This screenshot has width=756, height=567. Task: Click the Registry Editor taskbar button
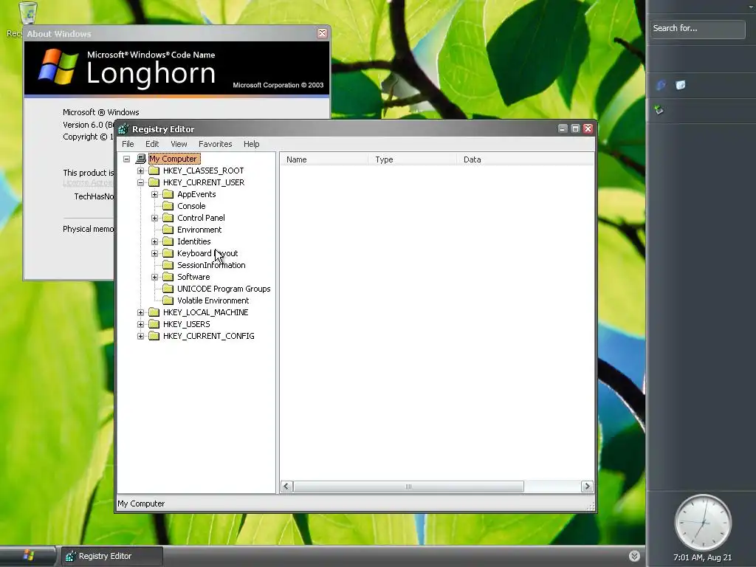point(112,556)
